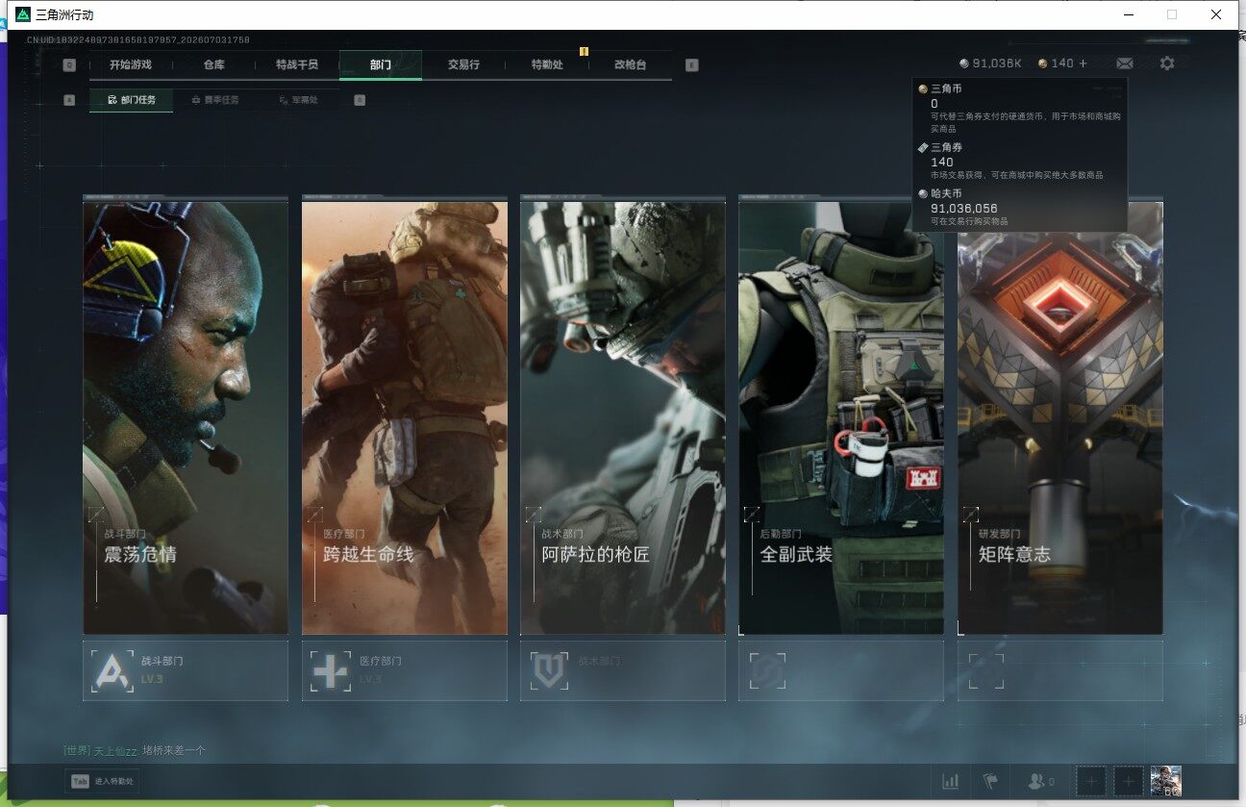Click the yellow notification badge above 特勤处
This screenshot has width=1246, height=807.
coord(584,51)
